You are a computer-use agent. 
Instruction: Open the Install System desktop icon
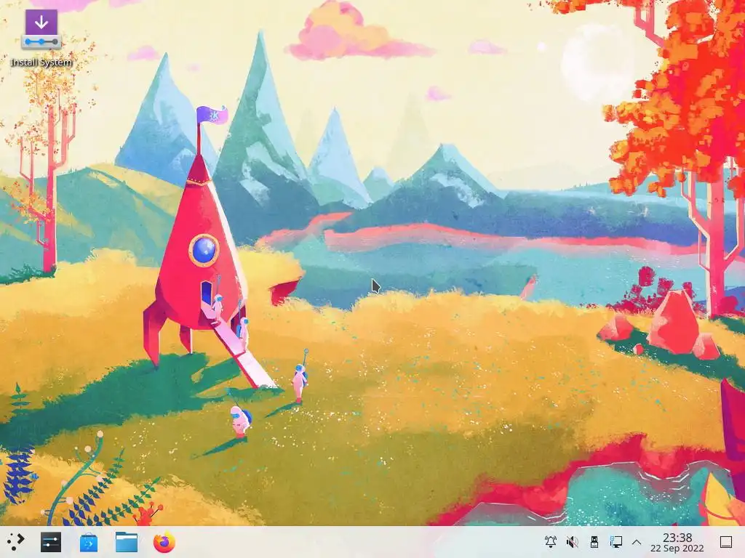click(41, 39)
